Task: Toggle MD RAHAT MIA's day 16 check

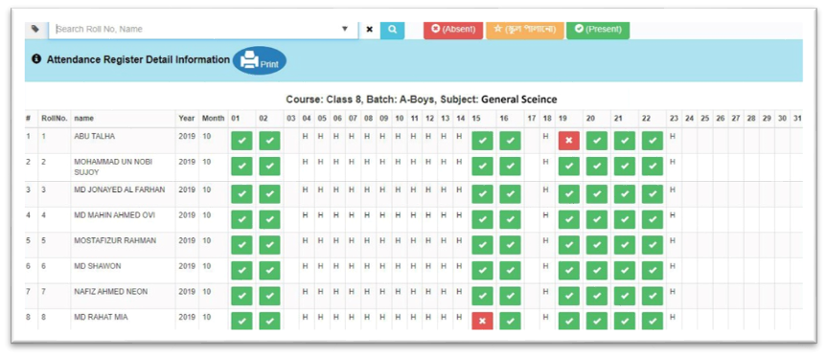Action: [510, 322]
